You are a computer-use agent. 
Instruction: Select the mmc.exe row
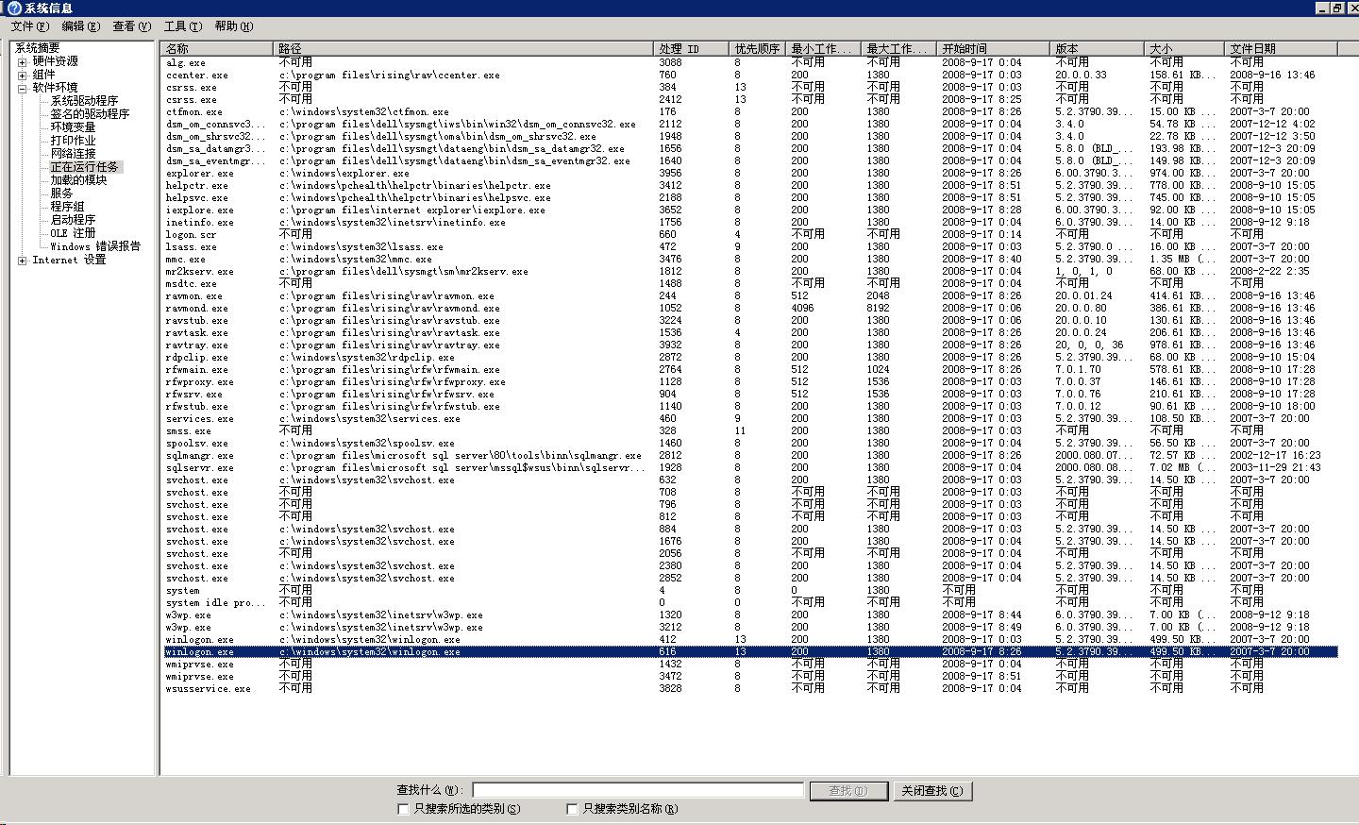750,260
